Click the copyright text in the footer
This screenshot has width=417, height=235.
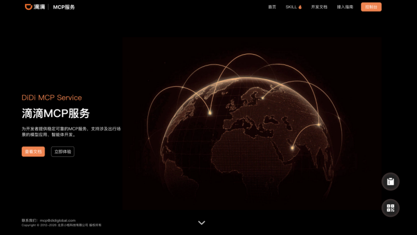tap(62, 225)
